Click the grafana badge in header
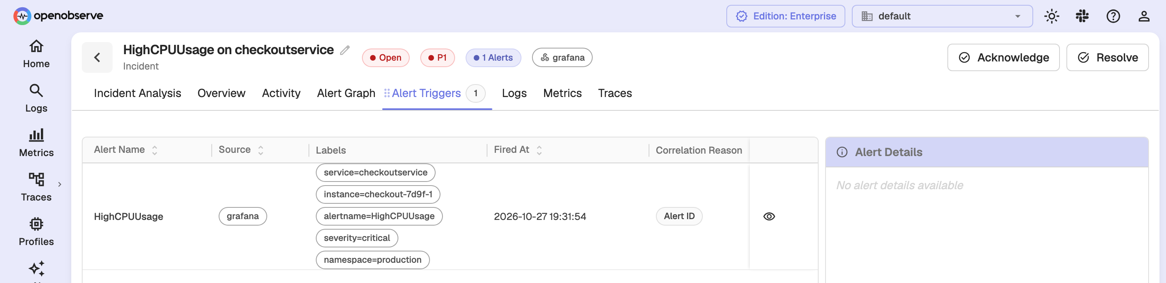Viewport: 1166px width, 283px height. pyautogui.click(x=562, y=58)
